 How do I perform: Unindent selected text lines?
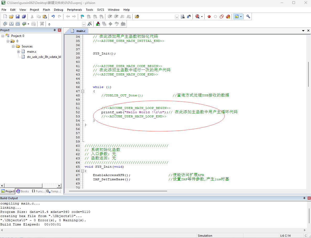[116, 17]
